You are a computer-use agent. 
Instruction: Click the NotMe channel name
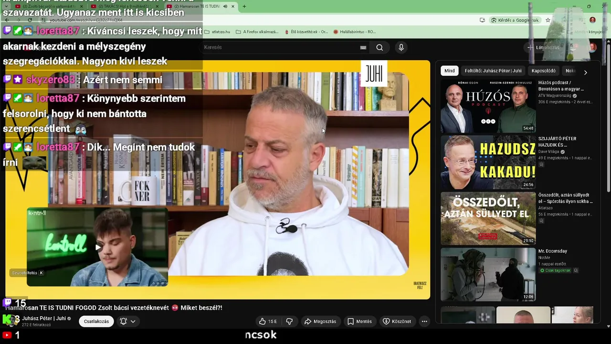coord(544,258)
